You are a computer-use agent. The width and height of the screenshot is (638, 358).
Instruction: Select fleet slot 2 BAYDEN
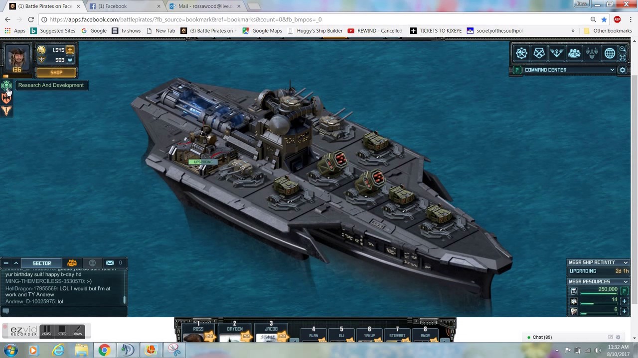[x=234, y=332]
